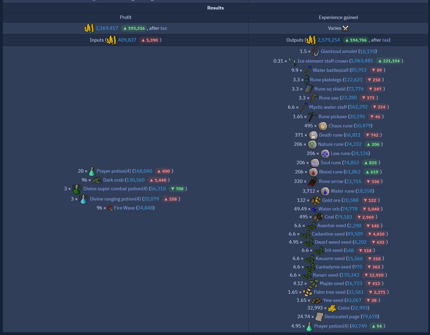Click the combat swords icon beside Varies

pos(345,28)
